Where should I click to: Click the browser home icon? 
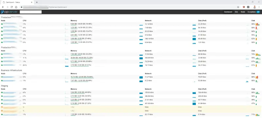pos(16,7)
